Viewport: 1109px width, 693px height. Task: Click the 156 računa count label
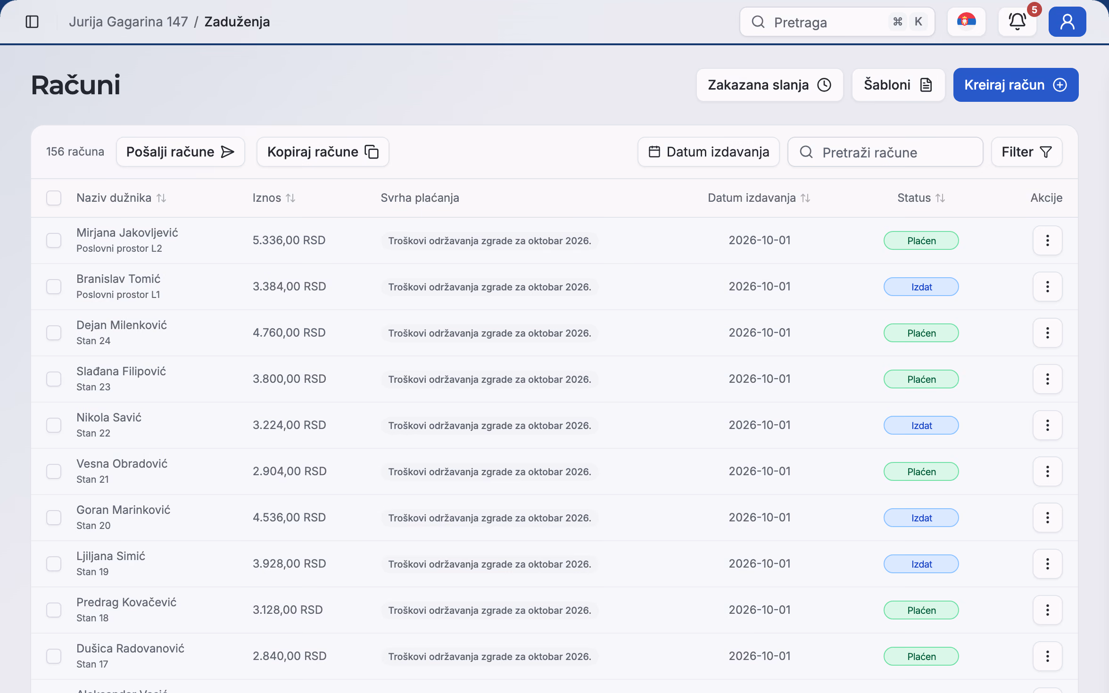click(75, 152)
